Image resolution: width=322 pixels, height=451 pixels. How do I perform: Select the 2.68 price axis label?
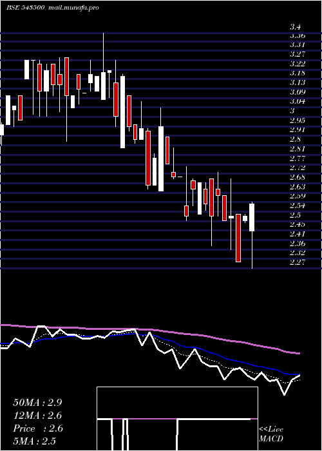298,177
